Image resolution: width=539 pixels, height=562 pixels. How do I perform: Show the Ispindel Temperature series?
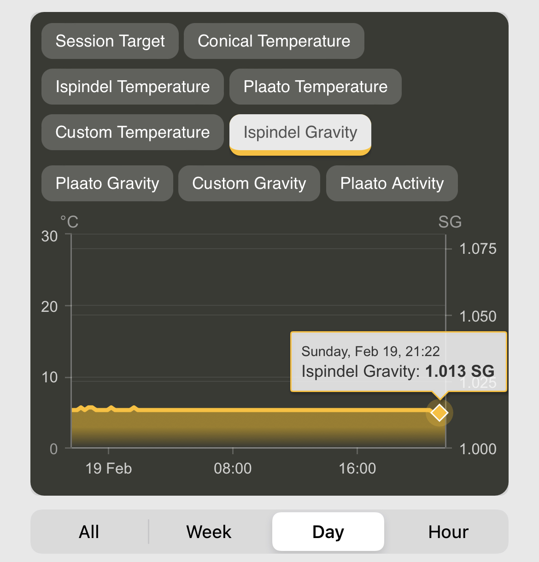click(132, 87)
